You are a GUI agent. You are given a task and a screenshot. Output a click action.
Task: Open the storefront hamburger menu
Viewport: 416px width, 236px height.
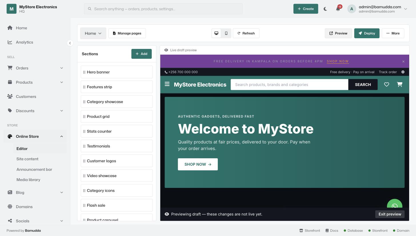coord(167,84)
